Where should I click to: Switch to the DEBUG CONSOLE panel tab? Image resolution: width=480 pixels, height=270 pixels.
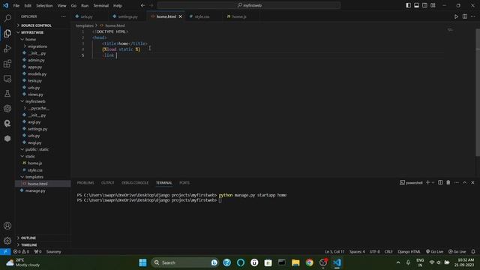pos(135,183)
